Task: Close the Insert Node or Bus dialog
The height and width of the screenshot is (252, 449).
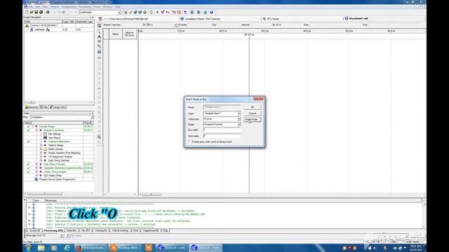Action: point(258,99)
